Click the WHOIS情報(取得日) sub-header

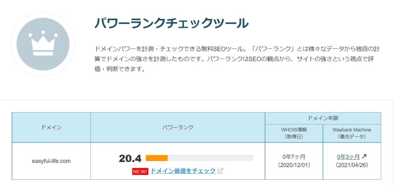pyautogui.click(x=294, y=133)
